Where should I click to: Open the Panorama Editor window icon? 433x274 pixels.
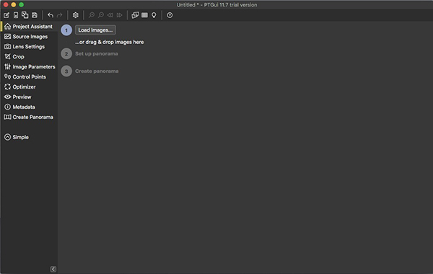[x=135, y=15]
